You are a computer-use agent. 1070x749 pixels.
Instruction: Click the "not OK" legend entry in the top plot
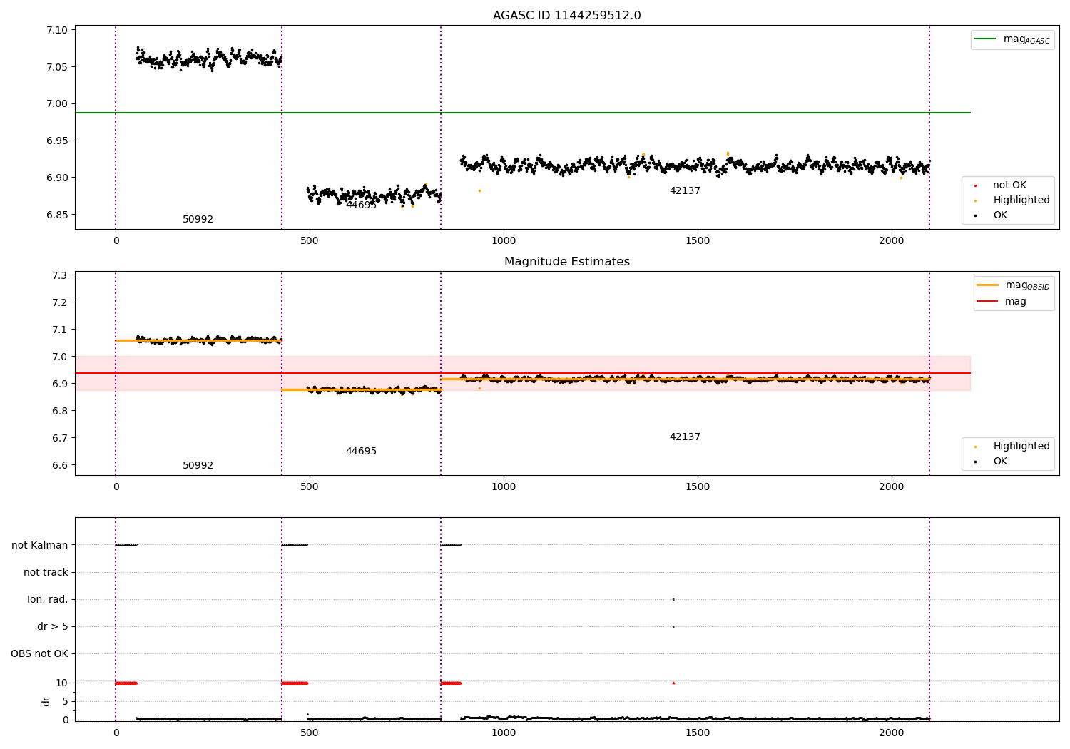(1002, 185)
